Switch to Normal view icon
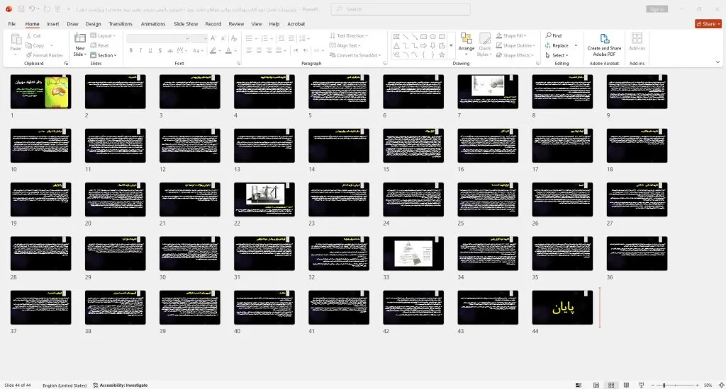 (596, 385)
